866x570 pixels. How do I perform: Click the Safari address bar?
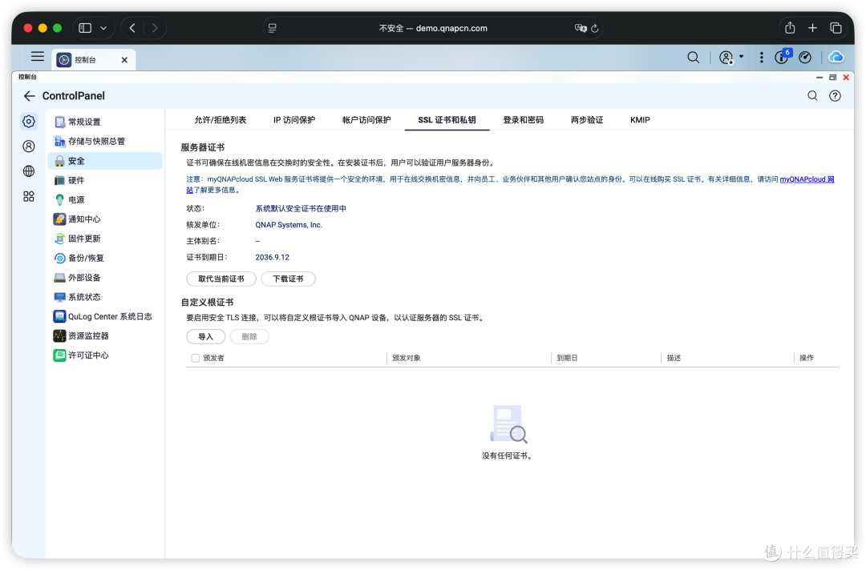point(432,28)
